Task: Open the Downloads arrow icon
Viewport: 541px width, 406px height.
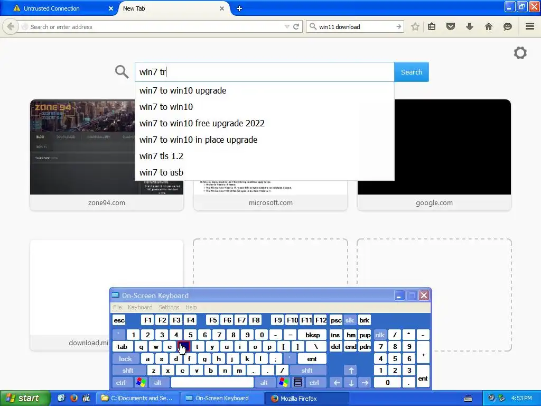Action: pos(470,26)
